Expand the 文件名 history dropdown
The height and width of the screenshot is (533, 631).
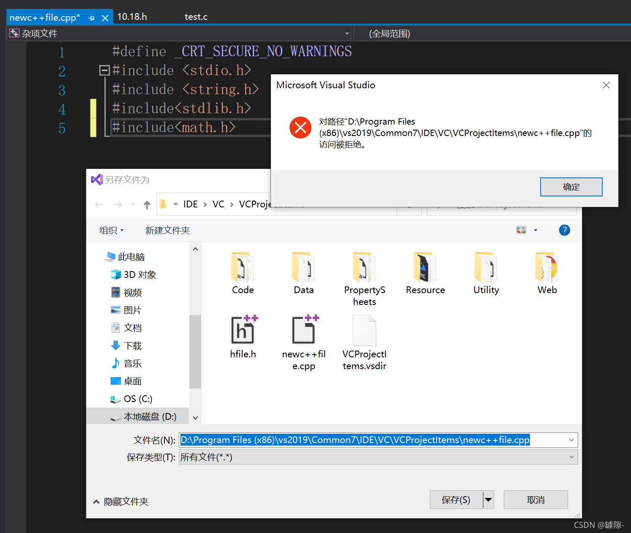click(x=571, y=440)
